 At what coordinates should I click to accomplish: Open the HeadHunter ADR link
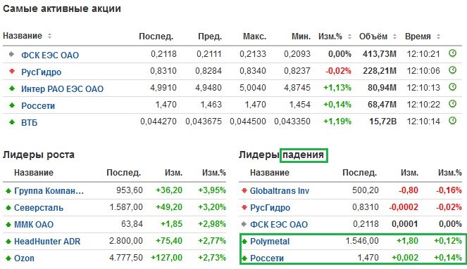click(47, 242)
